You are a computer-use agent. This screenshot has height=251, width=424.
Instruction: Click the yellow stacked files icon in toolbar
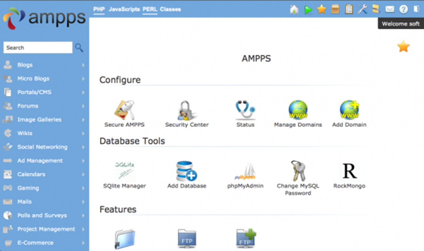pos(376,9)
